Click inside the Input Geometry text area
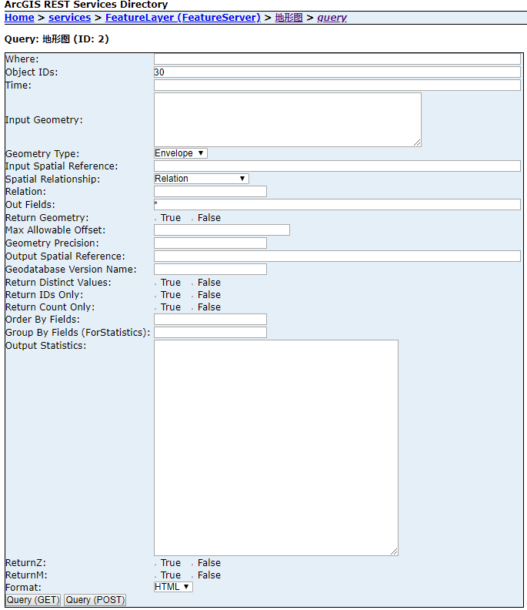Viewport: 527px width, 610px height. pos(288,119)
